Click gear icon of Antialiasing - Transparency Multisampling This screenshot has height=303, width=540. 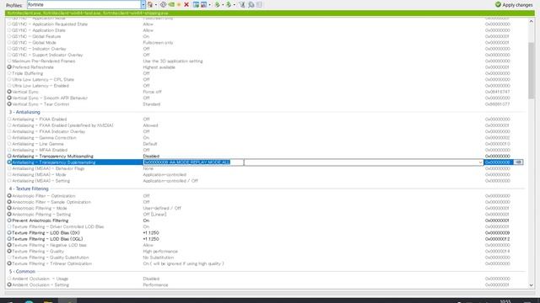click(9, 156)
